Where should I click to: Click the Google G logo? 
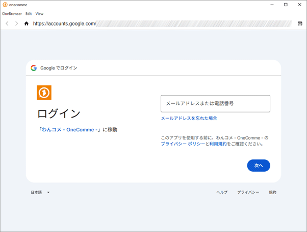click(x=34, y=68)
